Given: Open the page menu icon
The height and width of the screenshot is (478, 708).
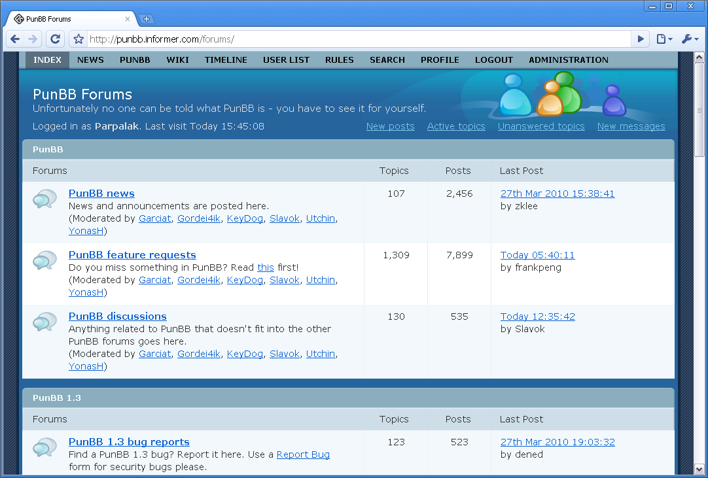Looking at the screenshot, I should (x=664, y=39).
